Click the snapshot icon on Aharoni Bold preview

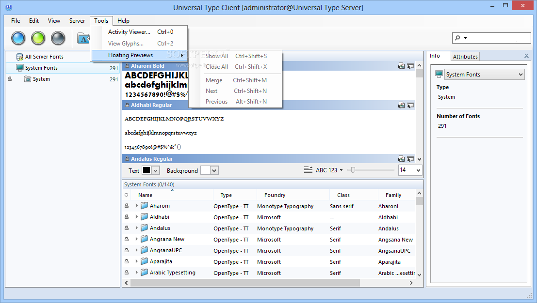tap(401, 66)
